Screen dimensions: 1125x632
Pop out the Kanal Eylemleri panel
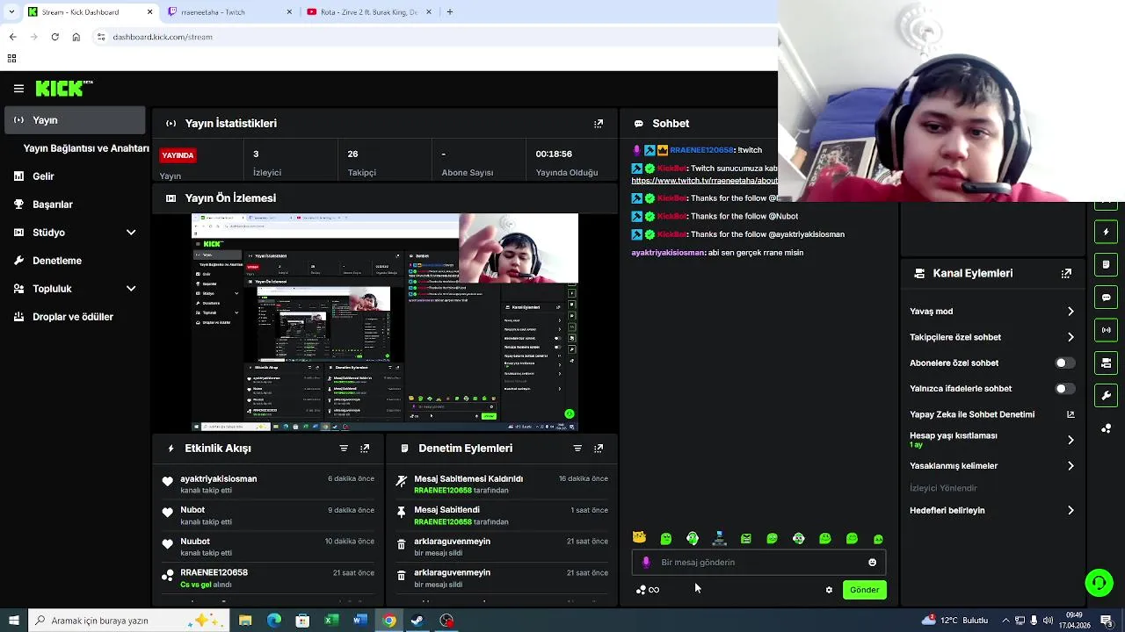click(x=1066, y=274)
